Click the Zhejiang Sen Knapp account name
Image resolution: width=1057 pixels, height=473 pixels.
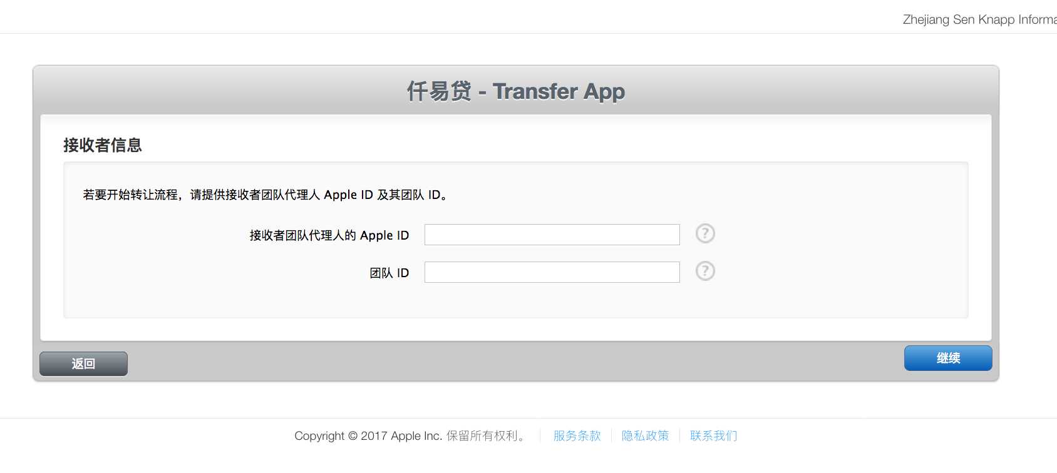(979, 19)
